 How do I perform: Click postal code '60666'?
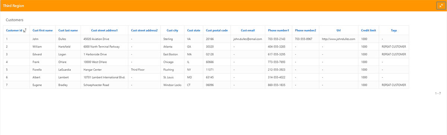(x=210, y=62)
